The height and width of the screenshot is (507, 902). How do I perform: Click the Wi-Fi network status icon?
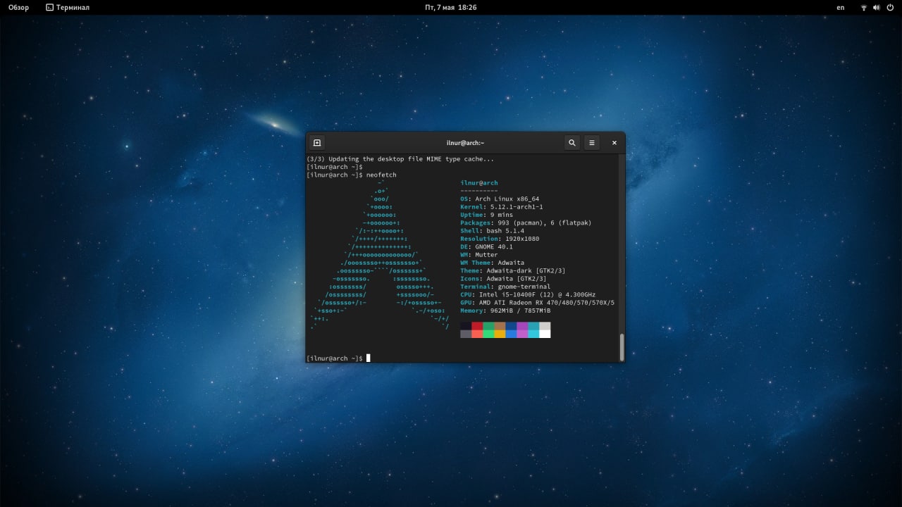tap(864, 7)
